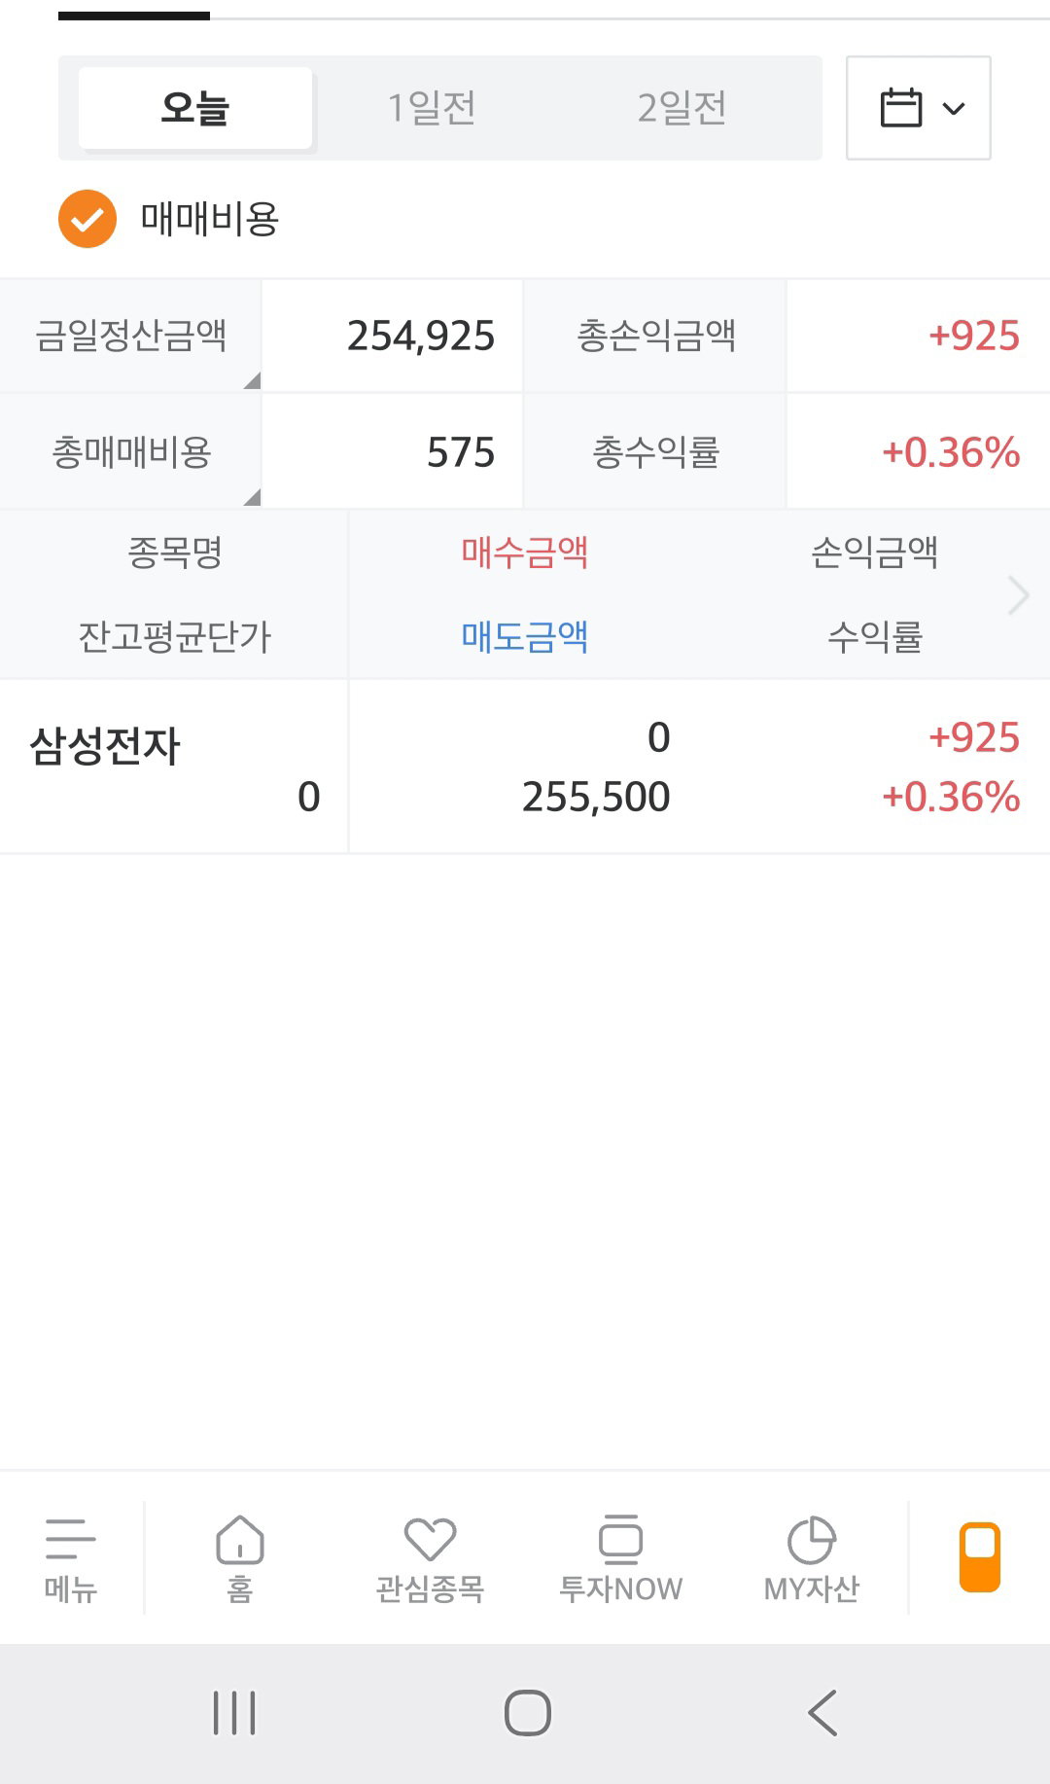This screenshot has height=1784, width=1050.
Task: Tap Android back arrow
Action: [822, 1713]
